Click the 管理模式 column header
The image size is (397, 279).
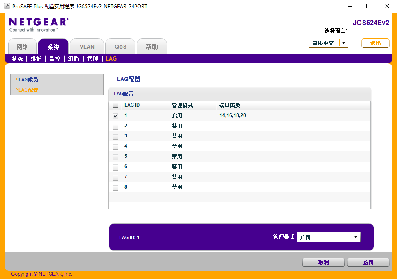pyautogui.click(x=193, y=105)
